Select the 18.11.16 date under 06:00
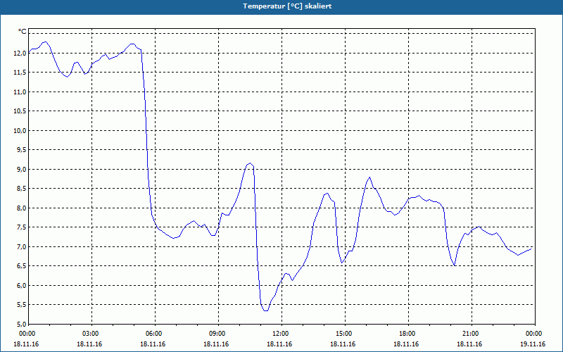 pos(153,344)
